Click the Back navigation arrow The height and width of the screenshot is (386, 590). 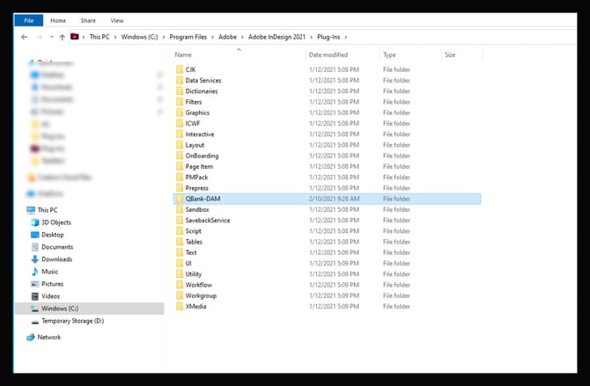24,37
